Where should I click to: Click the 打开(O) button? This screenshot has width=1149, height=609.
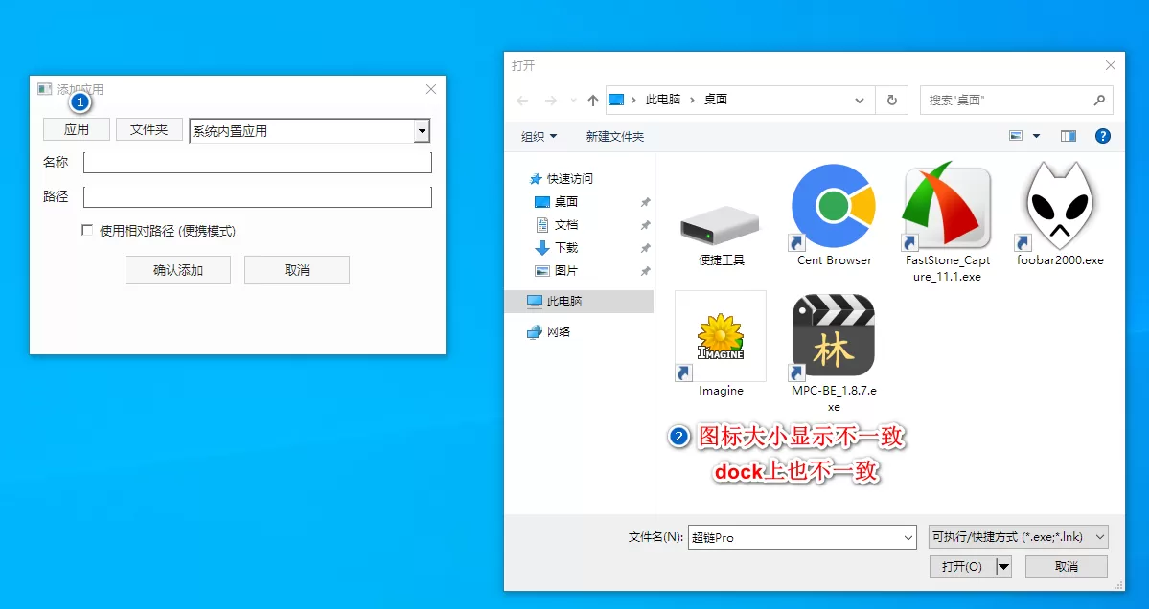(961, 567)
